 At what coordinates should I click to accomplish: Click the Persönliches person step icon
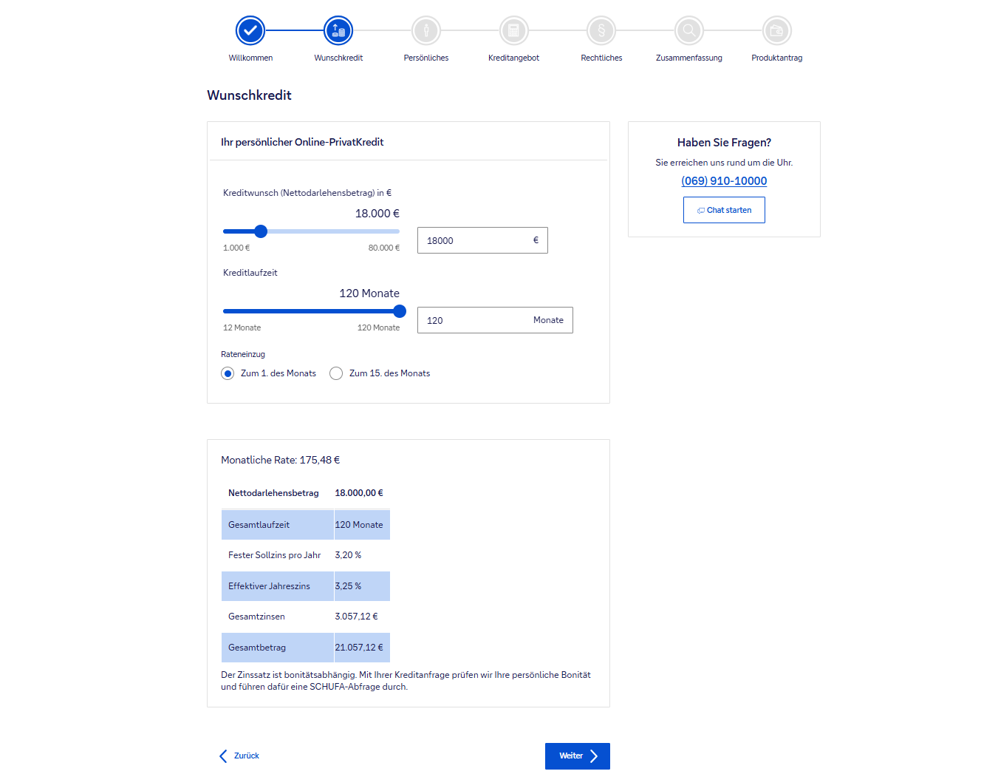point(426,30)
